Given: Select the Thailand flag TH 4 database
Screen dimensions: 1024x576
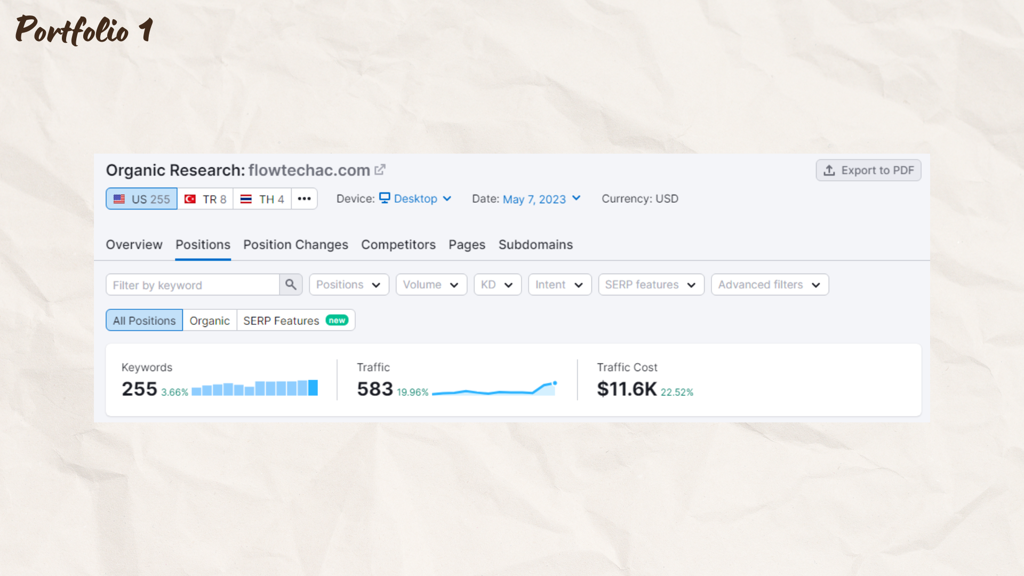Looking at the screenshot, I should point(262,199).
